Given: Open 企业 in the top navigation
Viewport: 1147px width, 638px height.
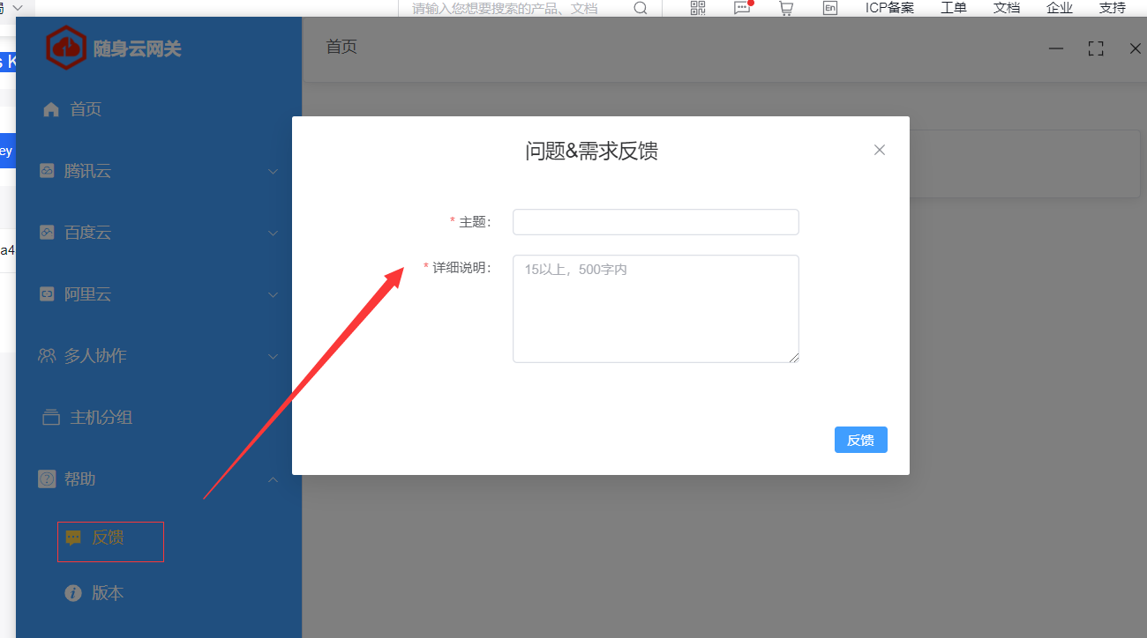Looking at the screenshot, I should tap(1060, 8).
